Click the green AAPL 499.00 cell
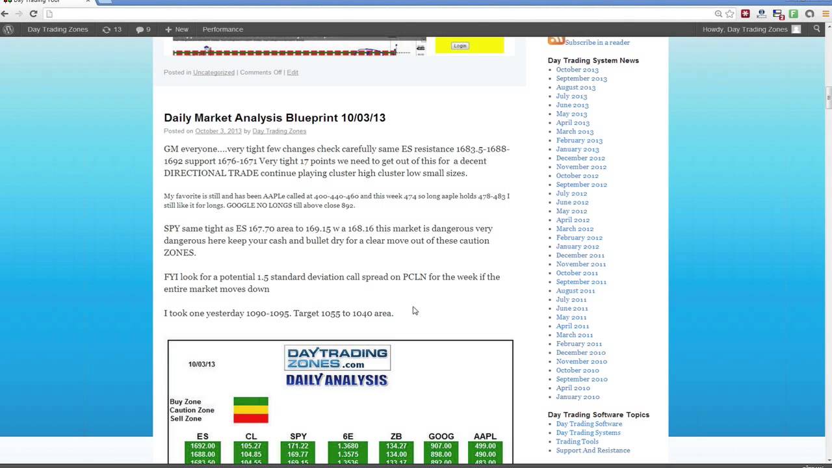 [485, 446]
